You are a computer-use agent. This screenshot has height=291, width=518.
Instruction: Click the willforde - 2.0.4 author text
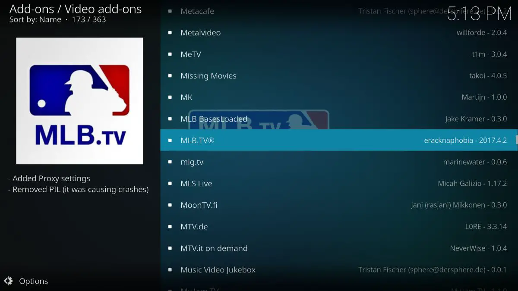482,33
